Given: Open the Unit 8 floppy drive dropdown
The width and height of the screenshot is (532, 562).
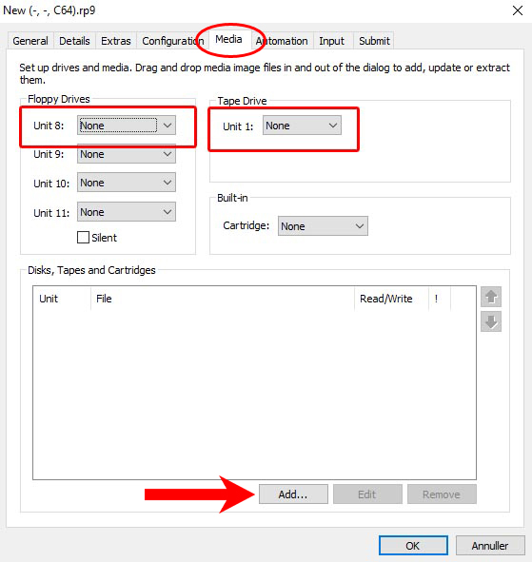Looking at the screenshot, I should [127, 126].
